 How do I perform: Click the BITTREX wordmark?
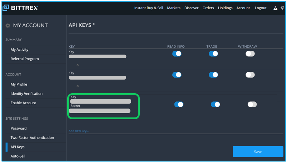pyautogui.click(x=24, y=8)
